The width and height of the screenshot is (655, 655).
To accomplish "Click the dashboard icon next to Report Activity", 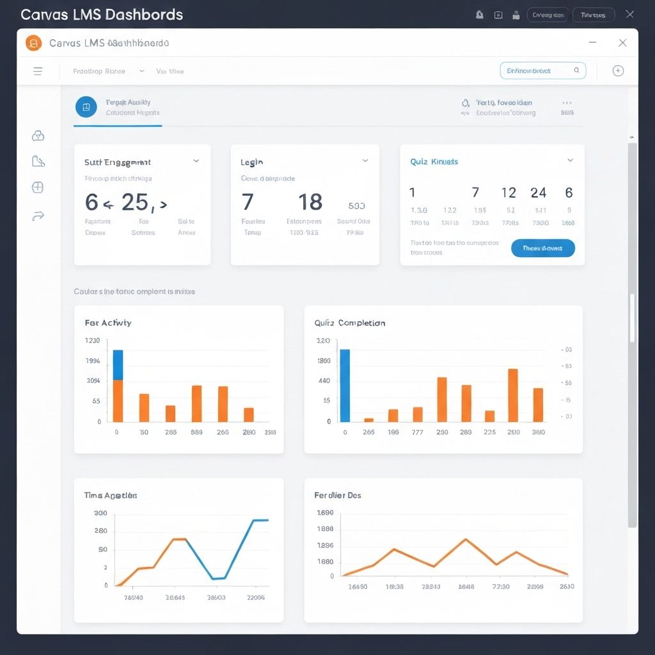I will coord(86,107).
